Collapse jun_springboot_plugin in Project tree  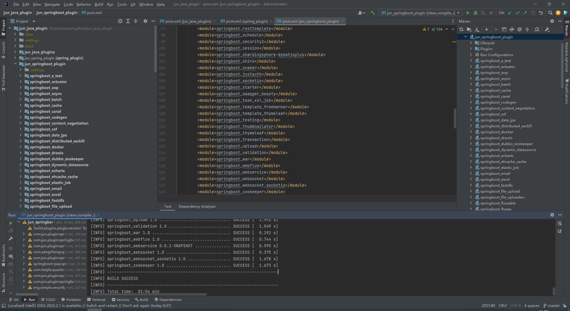(15, 64)
